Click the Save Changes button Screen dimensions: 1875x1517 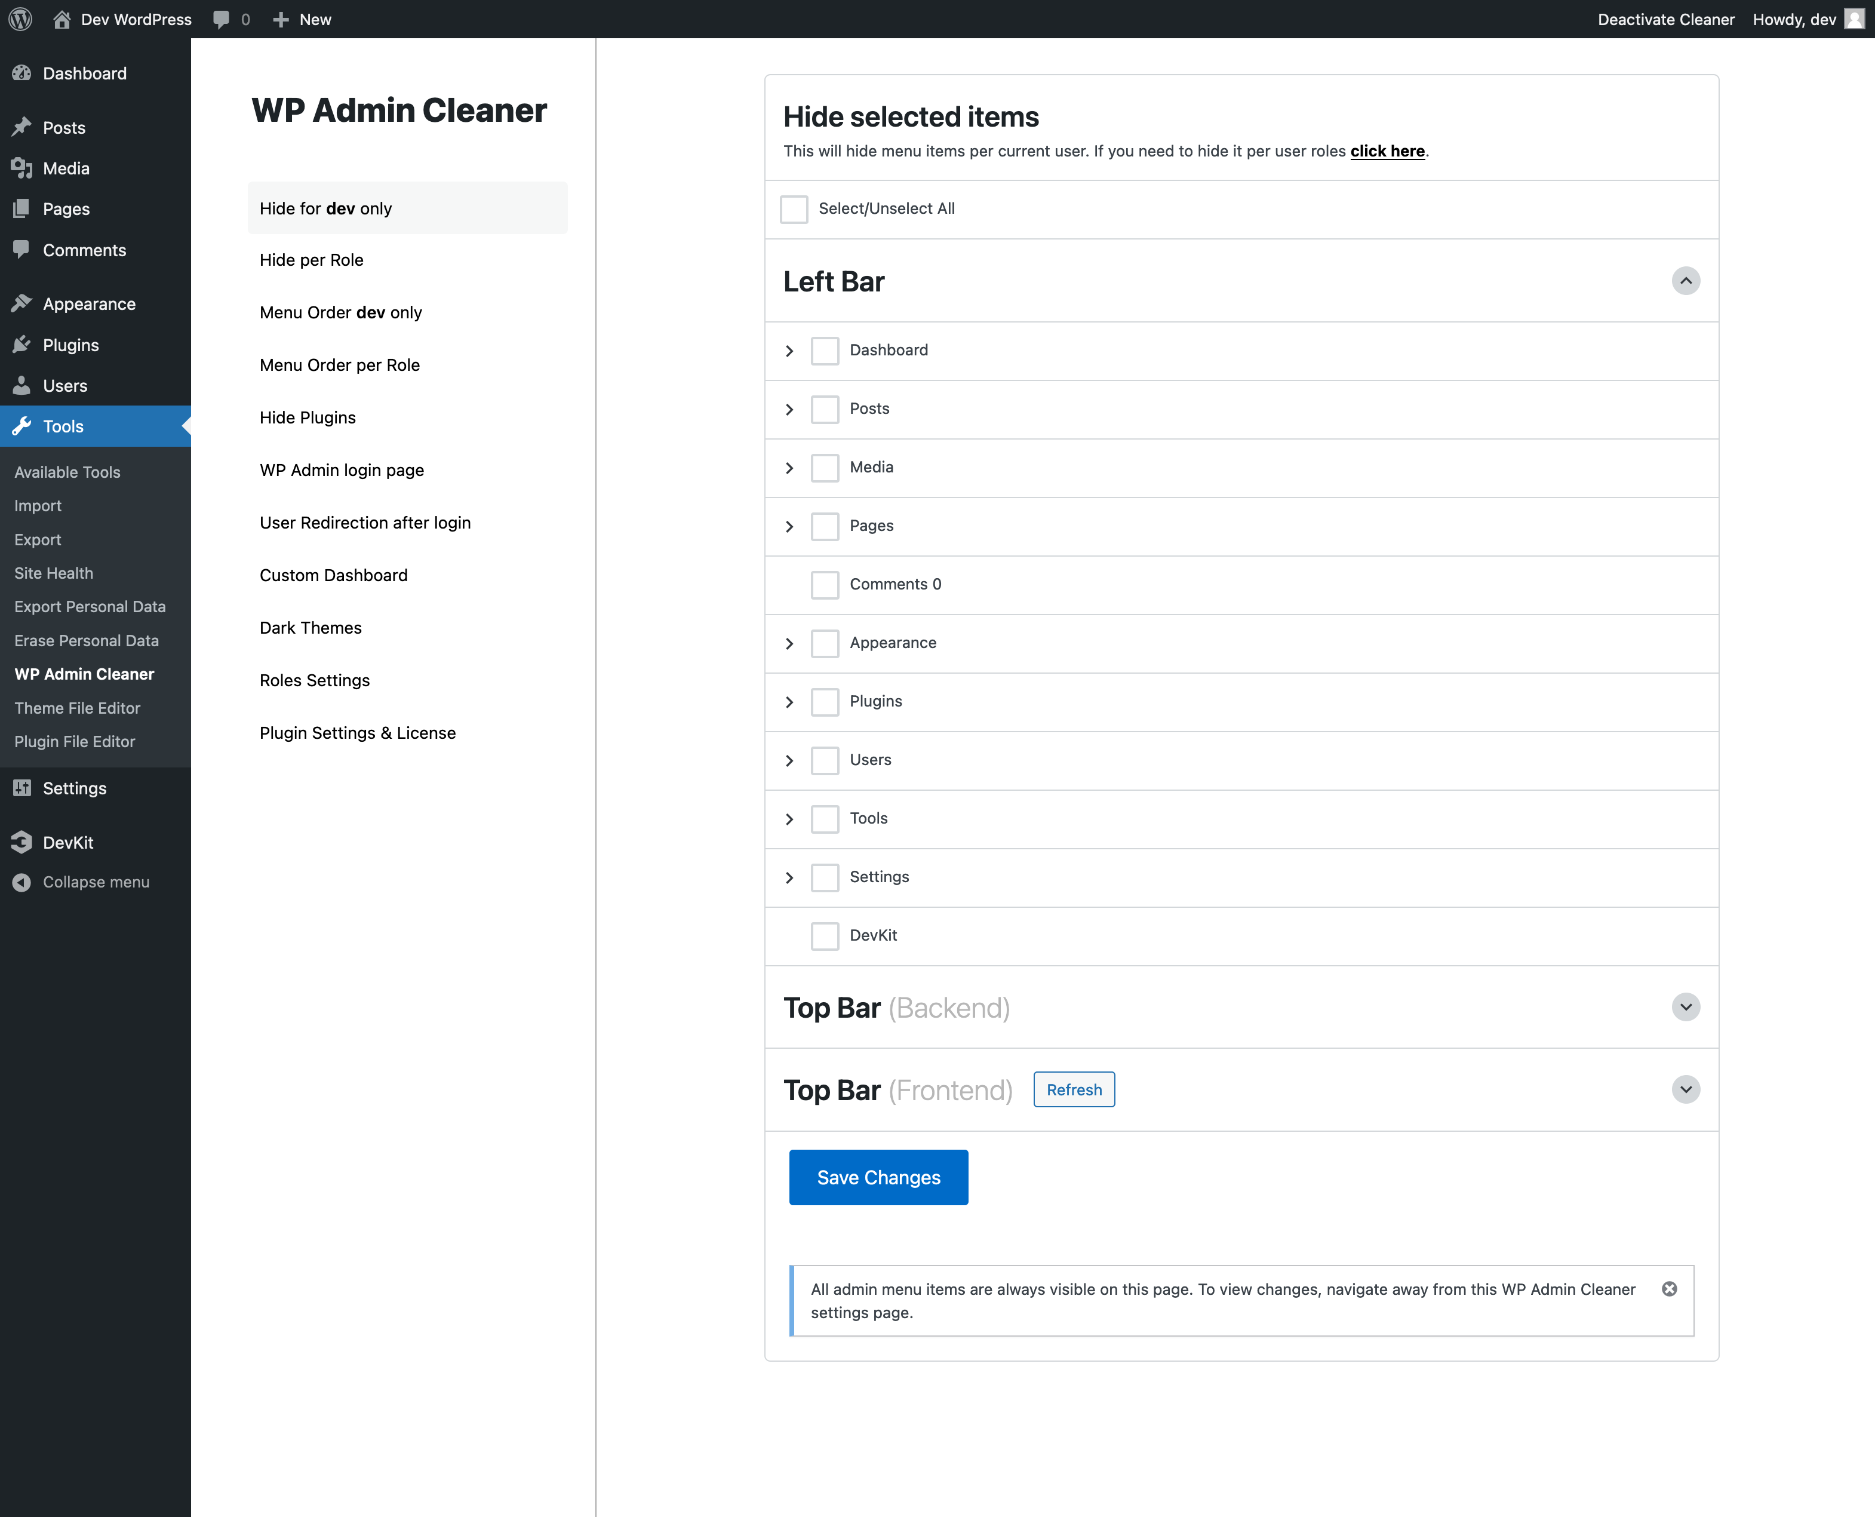878,1177
